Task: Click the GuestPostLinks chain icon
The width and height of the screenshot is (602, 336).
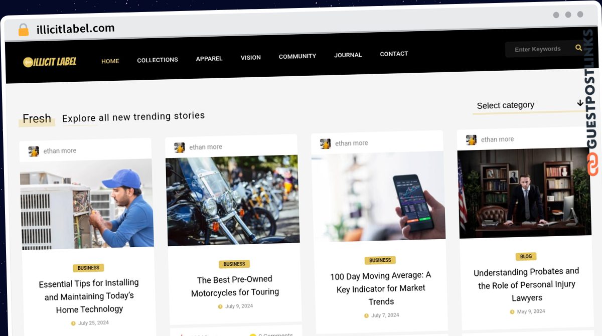Action: tap(592, 164)
